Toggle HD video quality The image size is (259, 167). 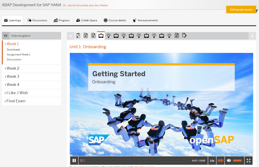tap(220, 161)
